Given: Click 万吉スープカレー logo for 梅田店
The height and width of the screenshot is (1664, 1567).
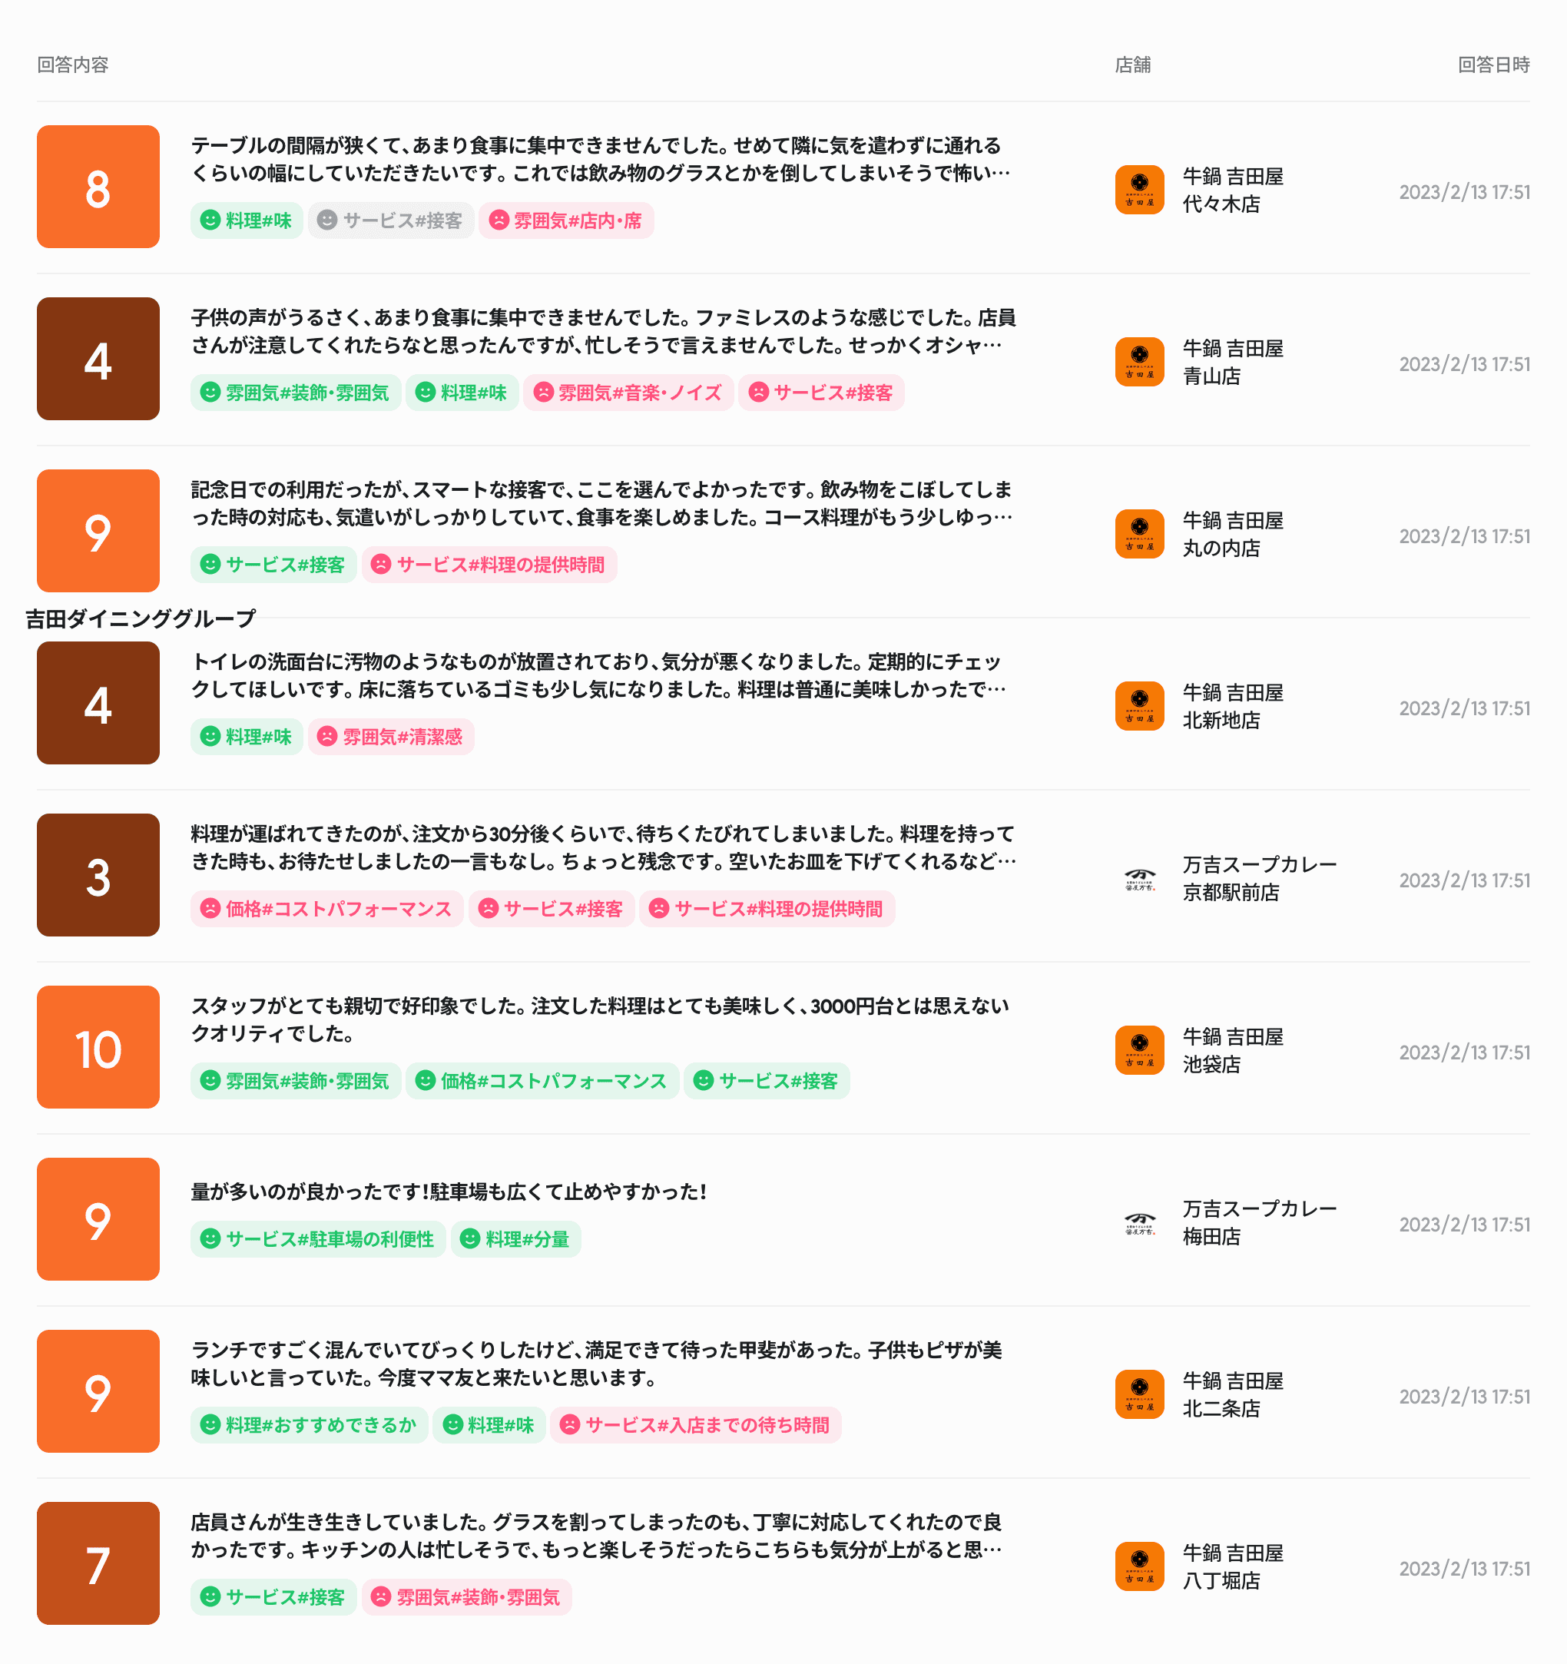Looking at the screenshot, I should pyautogui.click(x=1139, y=1223).
